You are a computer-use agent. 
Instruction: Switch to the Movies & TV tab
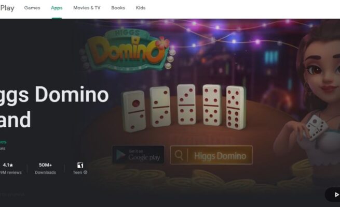point(87,8)
